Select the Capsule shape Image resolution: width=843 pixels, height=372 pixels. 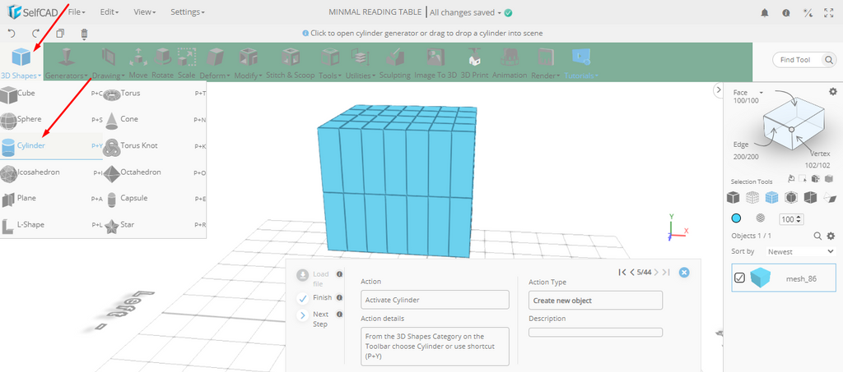134,198
